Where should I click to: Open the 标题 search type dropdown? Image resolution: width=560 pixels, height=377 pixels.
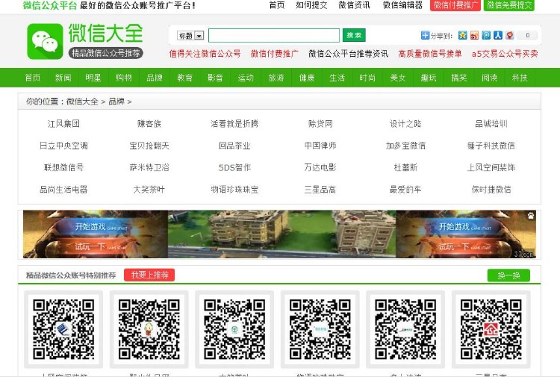point(190,36)
